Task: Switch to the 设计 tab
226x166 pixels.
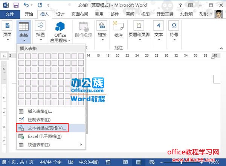Action: click(60, 14)
